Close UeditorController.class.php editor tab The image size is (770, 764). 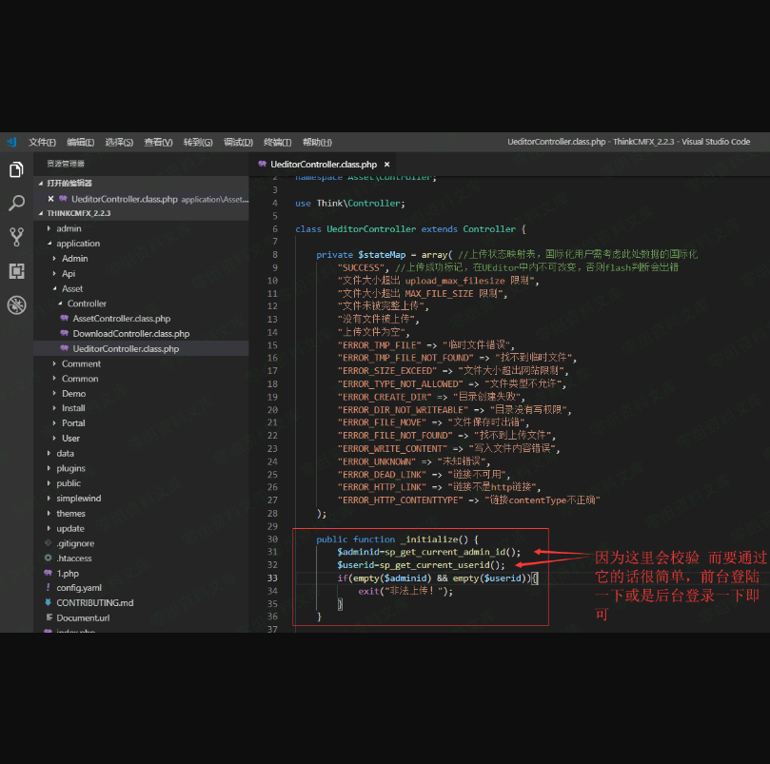pos(386,165)
